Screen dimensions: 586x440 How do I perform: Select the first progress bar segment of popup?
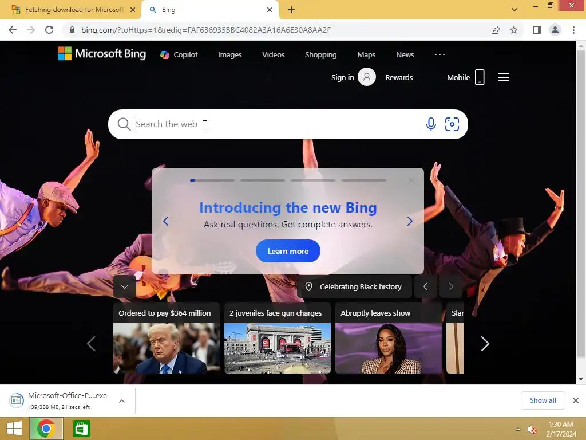coord(212,180)
